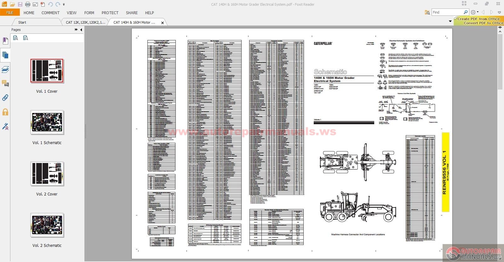This screenshot has width=504, height=262.
Task: Switch to the CAT 12K,120K,120K2 document tab
Action: tap(85, 22)
